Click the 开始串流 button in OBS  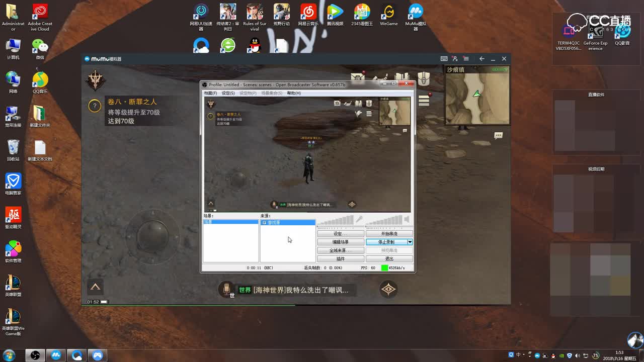point(389,234)
